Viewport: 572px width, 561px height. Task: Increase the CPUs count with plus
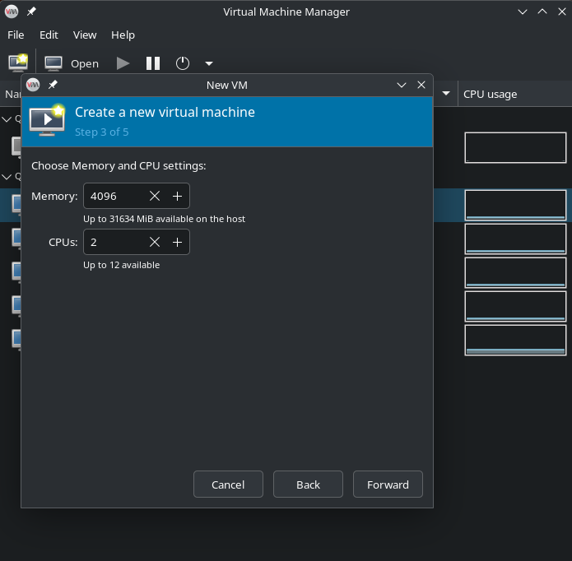(x=177, y=242)
